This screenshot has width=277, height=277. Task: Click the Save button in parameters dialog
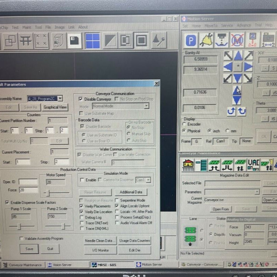[x=29, y=249]
